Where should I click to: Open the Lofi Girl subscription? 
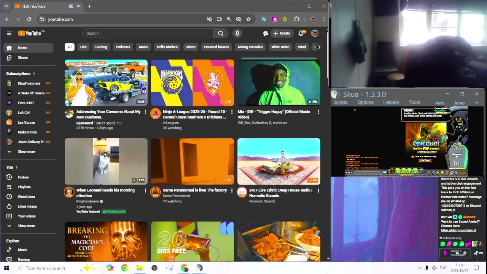[x=29, y=113]
